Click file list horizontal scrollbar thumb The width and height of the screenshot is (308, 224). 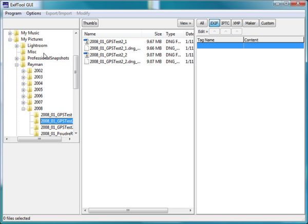click(128, 211)
